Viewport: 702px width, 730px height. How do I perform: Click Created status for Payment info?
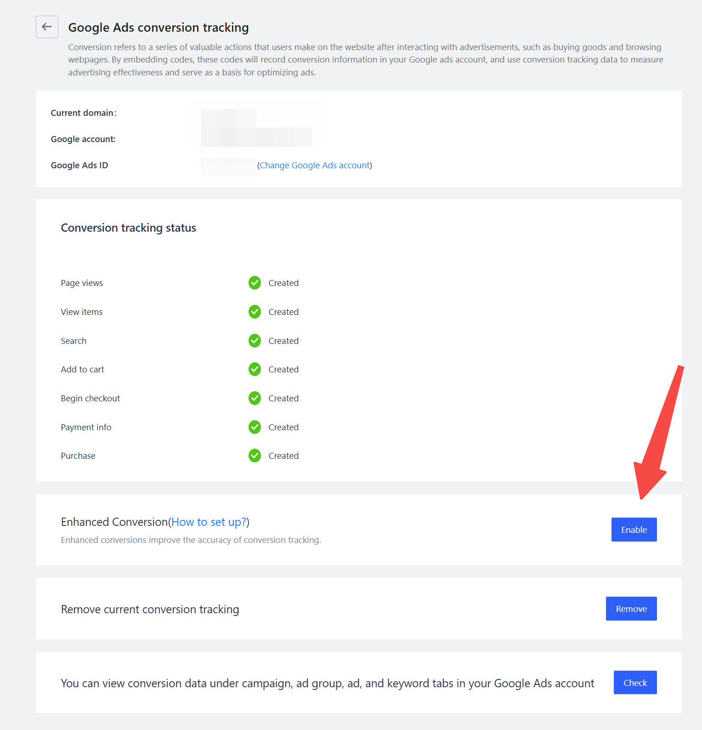(283, 427)
